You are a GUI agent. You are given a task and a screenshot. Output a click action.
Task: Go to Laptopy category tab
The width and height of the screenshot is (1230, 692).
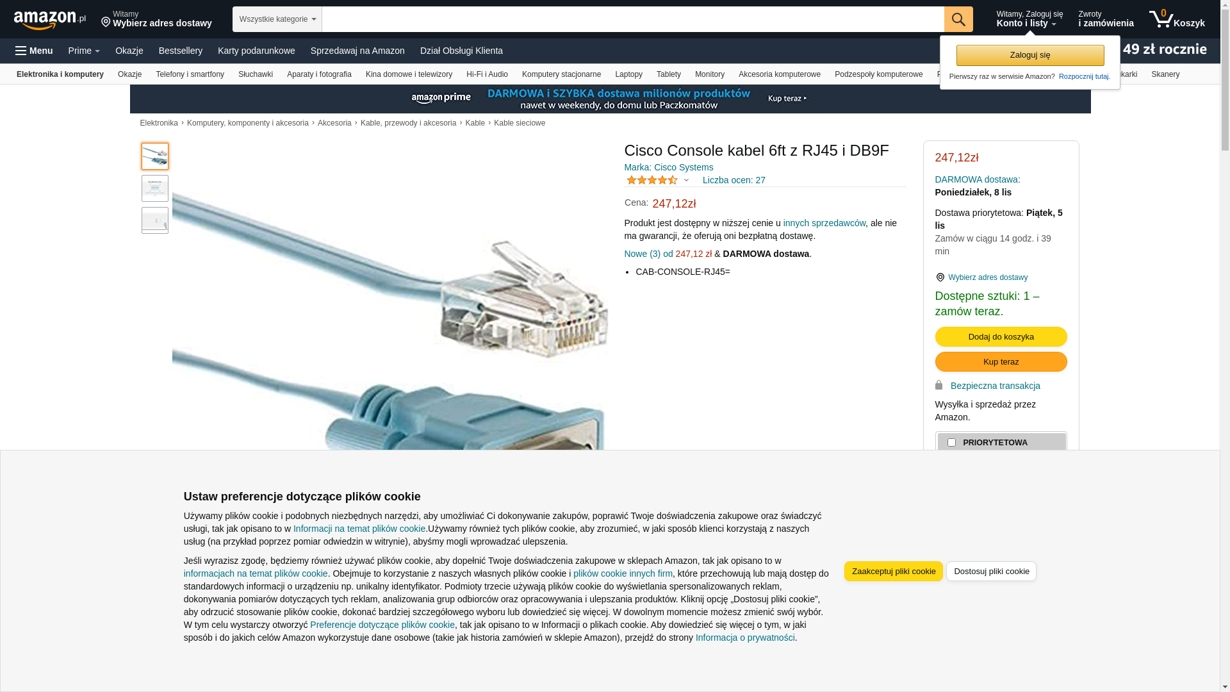click(x=628, y=74)
